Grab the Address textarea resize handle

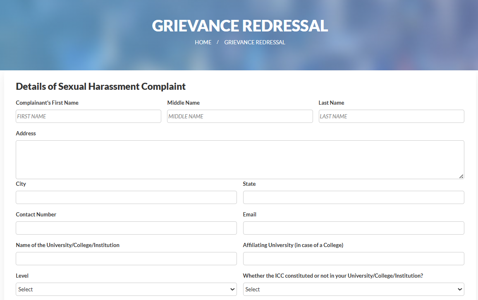(461, 176)
